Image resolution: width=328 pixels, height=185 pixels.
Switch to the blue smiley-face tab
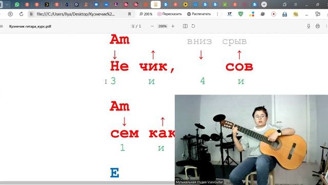[195, 5]
